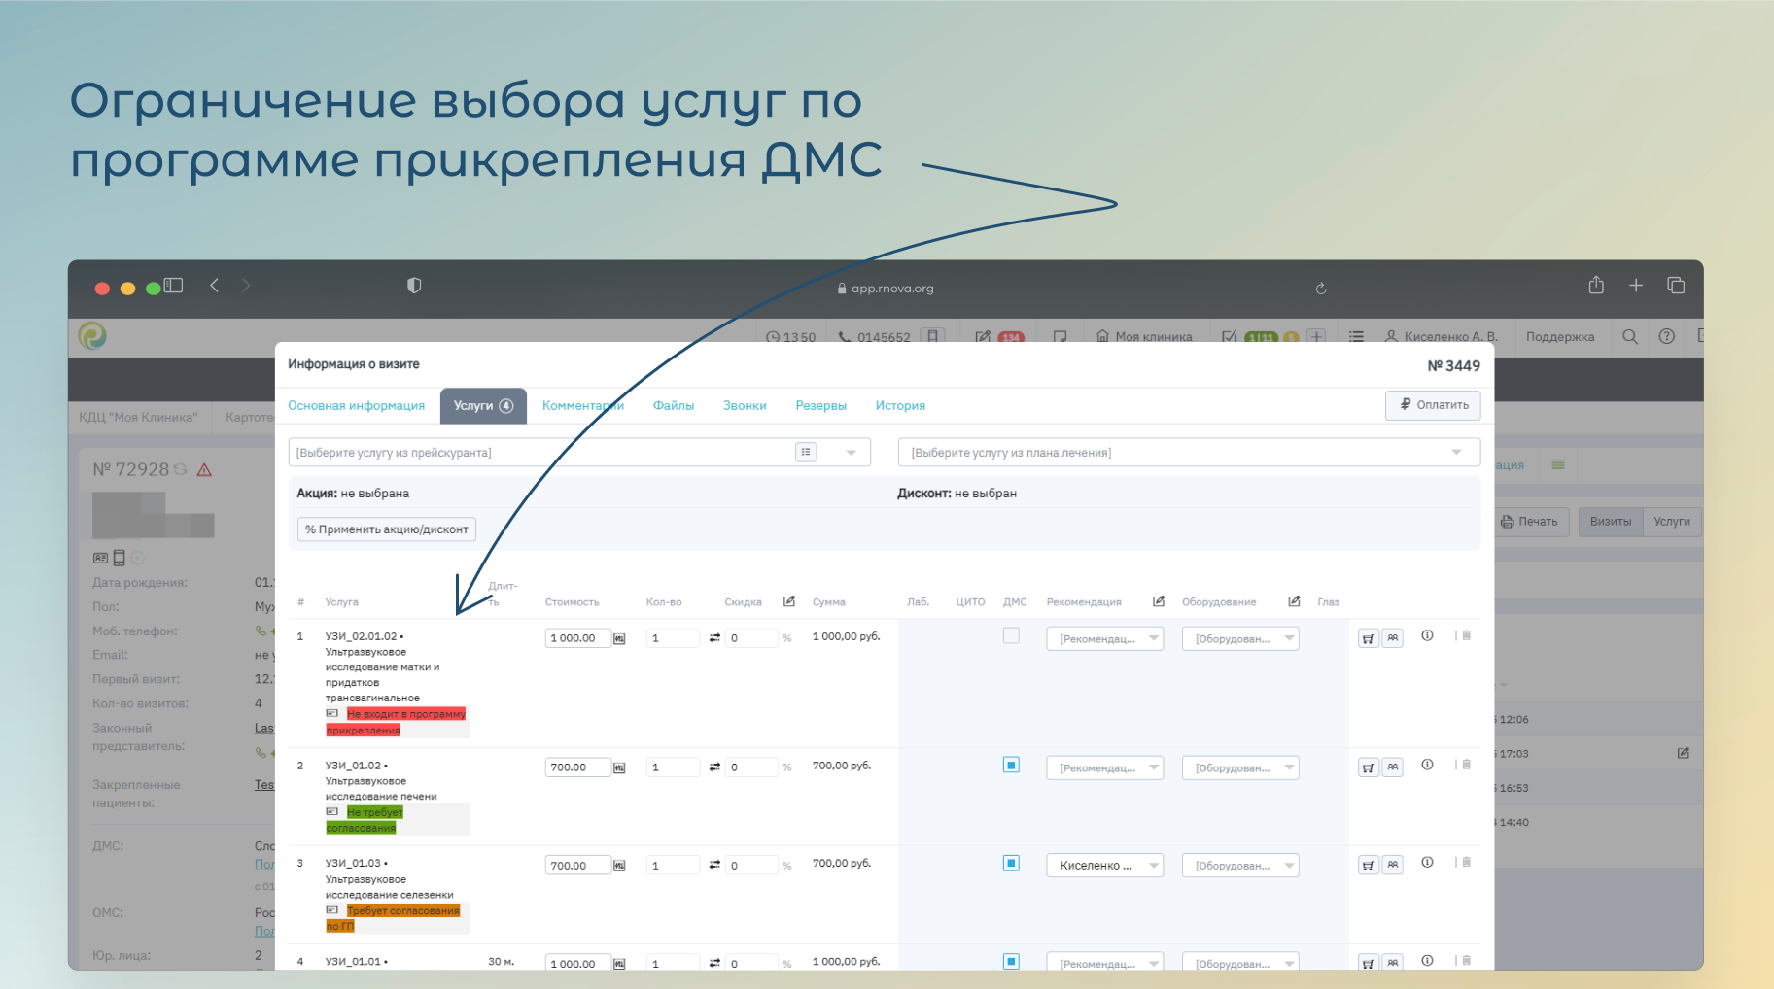Click calculator icon beside row 1 cost

tap(619, 638)
